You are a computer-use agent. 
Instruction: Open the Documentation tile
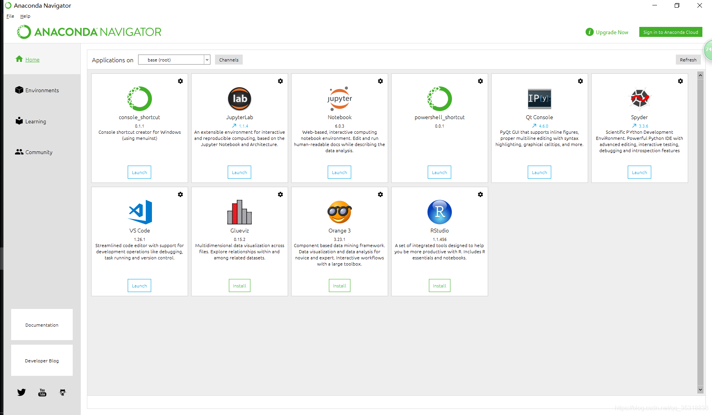coord(42,325)
